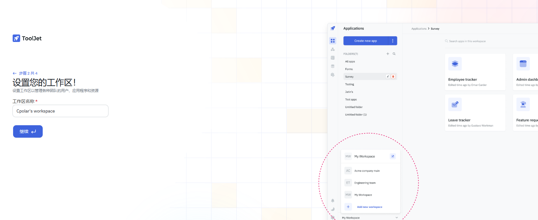Toggle dark mode with the moon icon

333,209
